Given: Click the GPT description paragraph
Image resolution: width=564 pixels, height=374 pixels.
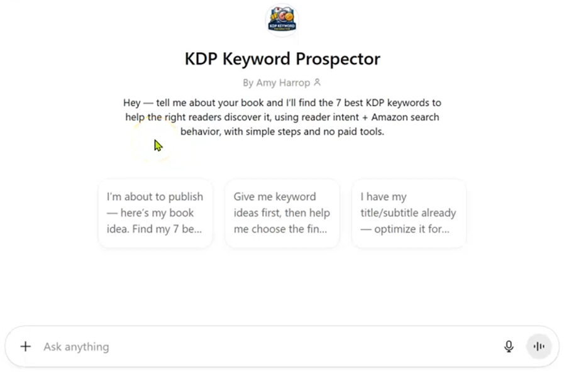Looking at the screenshot, I should coord(282,117).
